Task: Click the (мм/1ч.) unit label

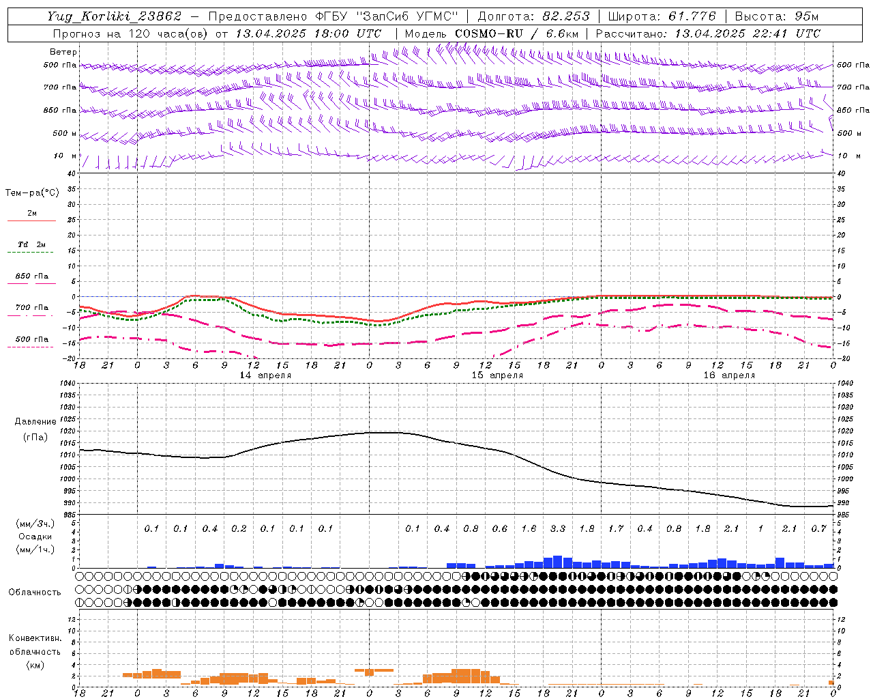Action: pos(35,550)
